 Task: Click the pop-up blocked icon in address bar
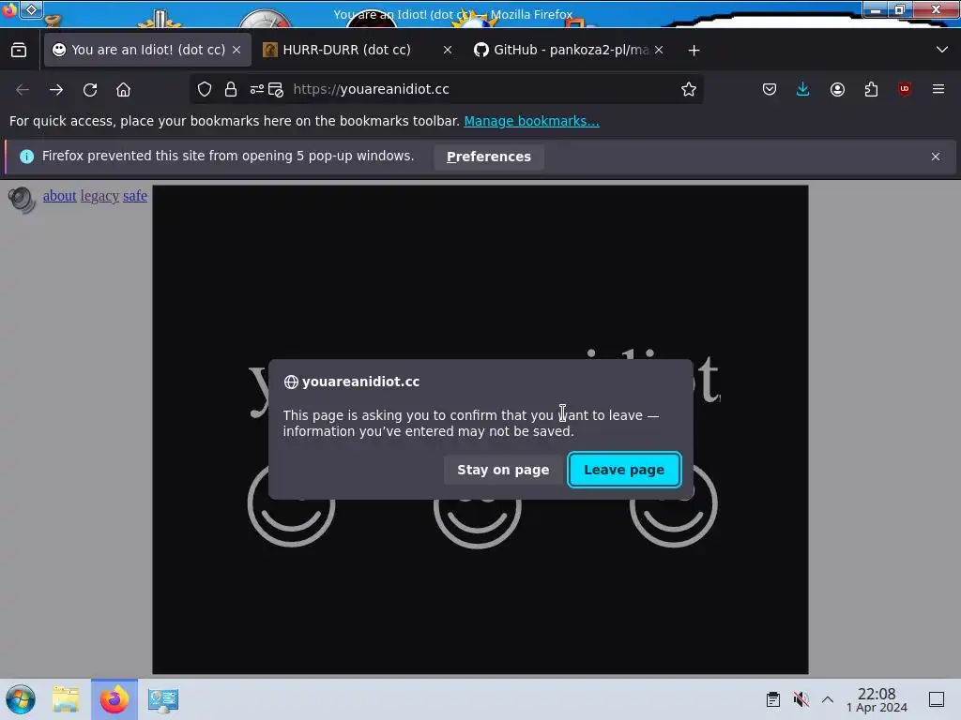[x=276, y=90]
